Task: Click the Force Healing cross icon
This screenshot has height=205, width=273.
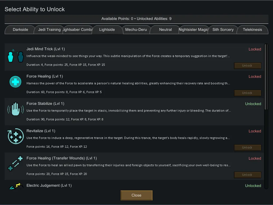Action: (x=15, y=82)
